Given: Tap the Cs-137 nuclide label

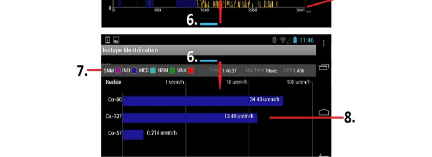Looking at the screenshot, I should (x=114, y=116).
